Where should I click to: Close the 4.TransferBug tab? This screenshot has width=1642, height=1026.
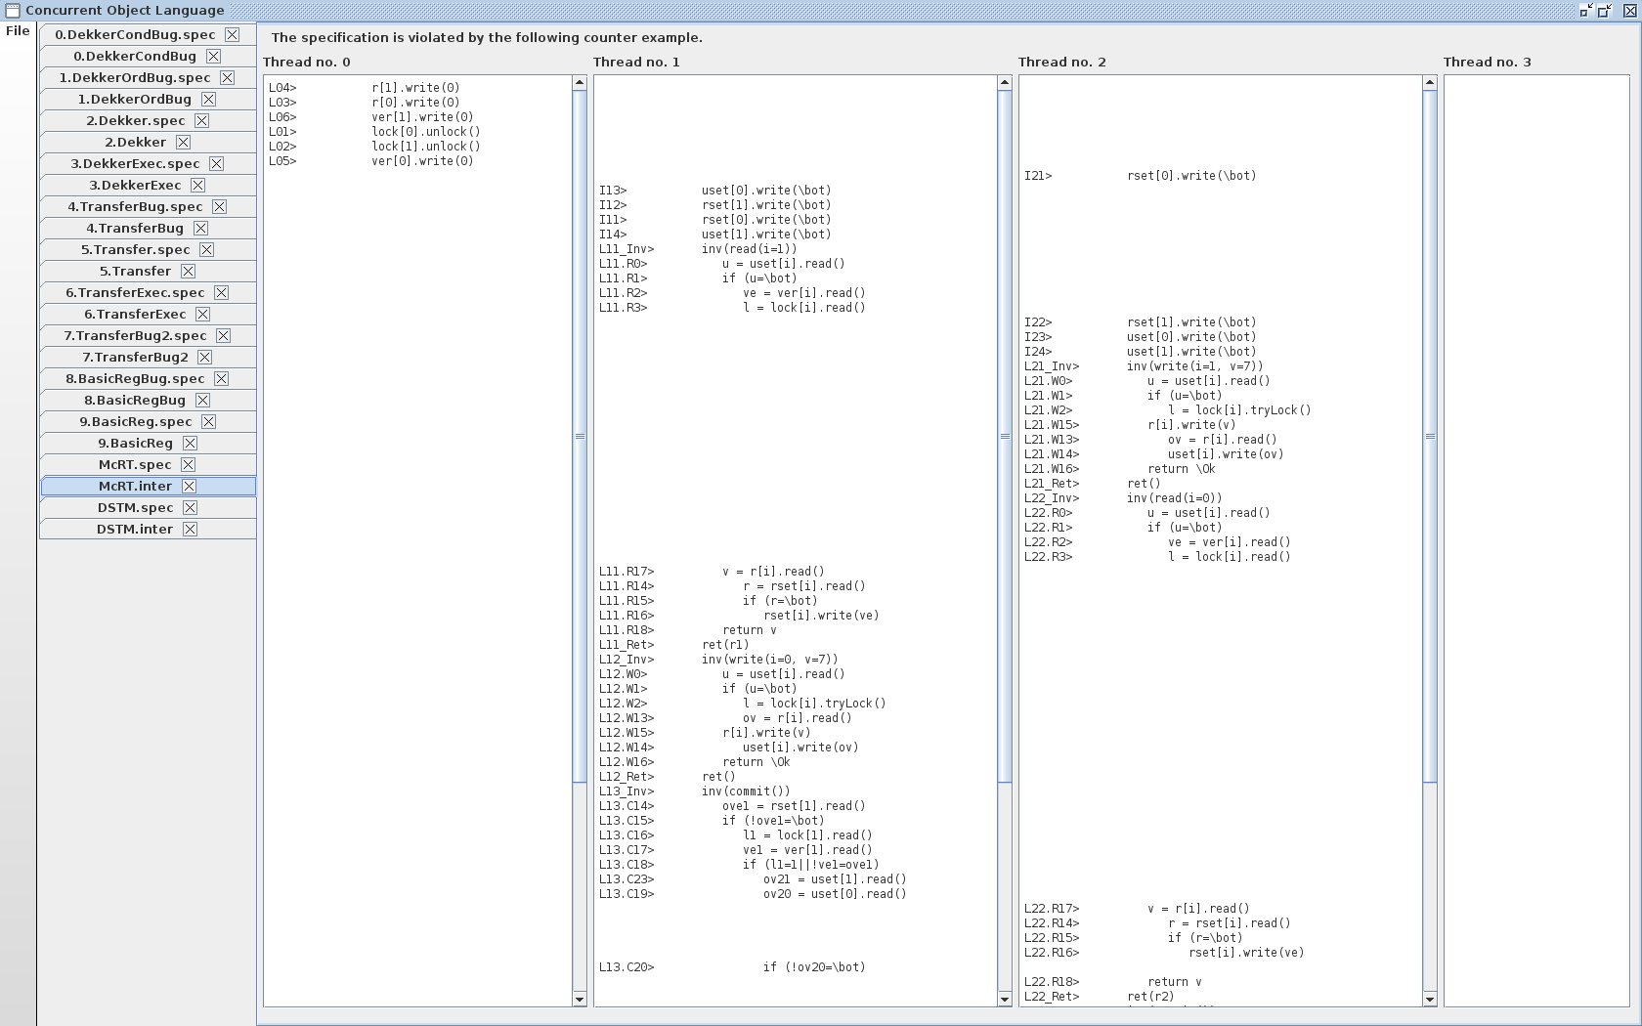200,228
